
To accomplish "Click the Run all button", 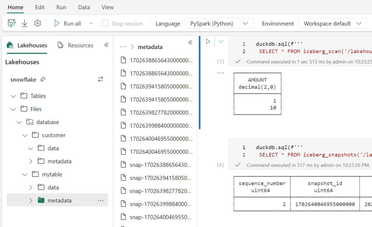I will click(68, 24).
